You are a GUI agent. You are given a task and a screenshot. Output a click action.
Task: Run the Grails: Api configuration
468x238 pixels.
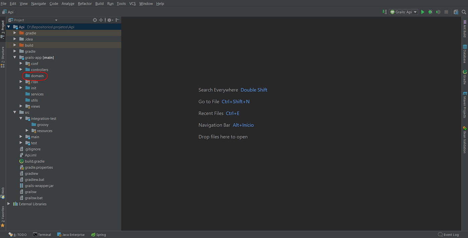tap(423, 12)
